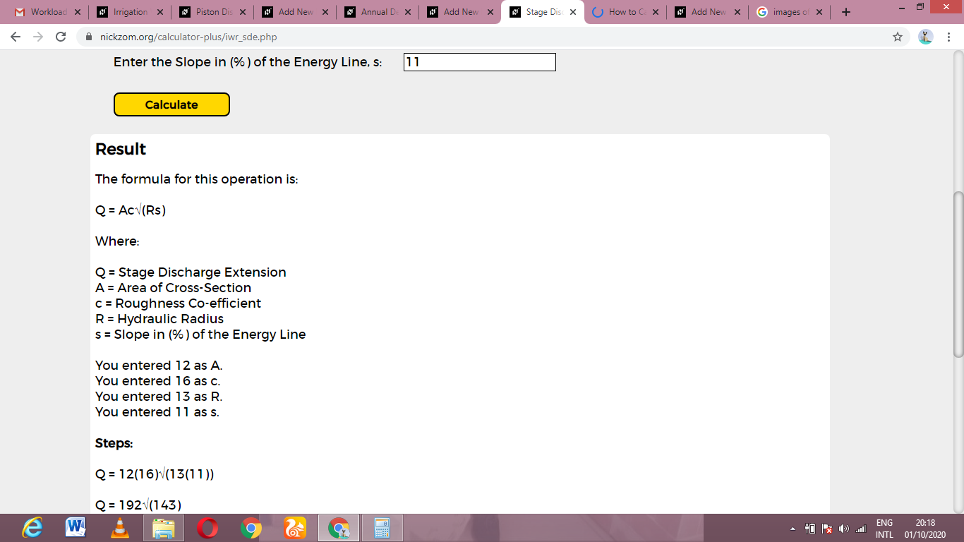The image size is (964, 542).
Task: Click the yellow Calculate button
Action: (x=171, y=104)
